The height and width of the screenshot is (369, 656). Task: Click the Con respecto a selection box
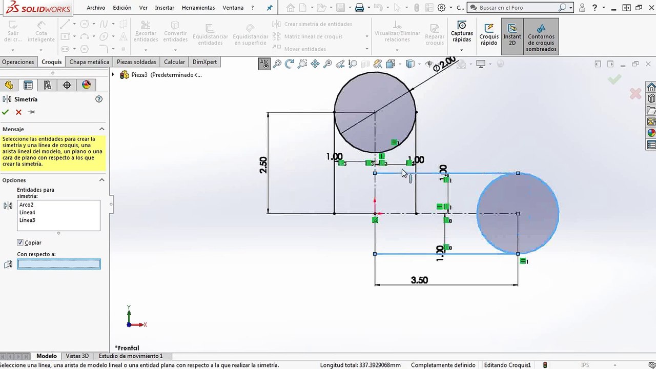pos(59,264)
